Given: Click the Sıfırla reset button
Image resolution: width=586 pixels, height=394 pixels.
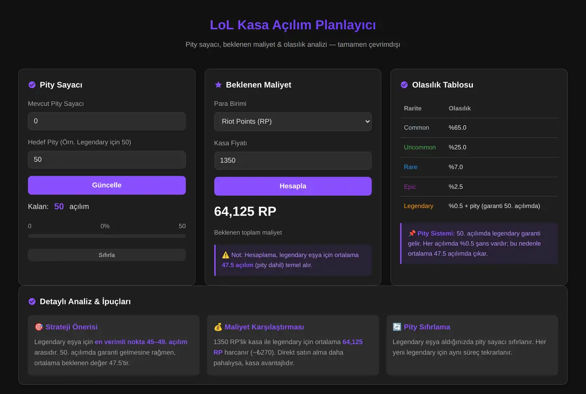Looking at the screenshot, I should pos(107,255).
